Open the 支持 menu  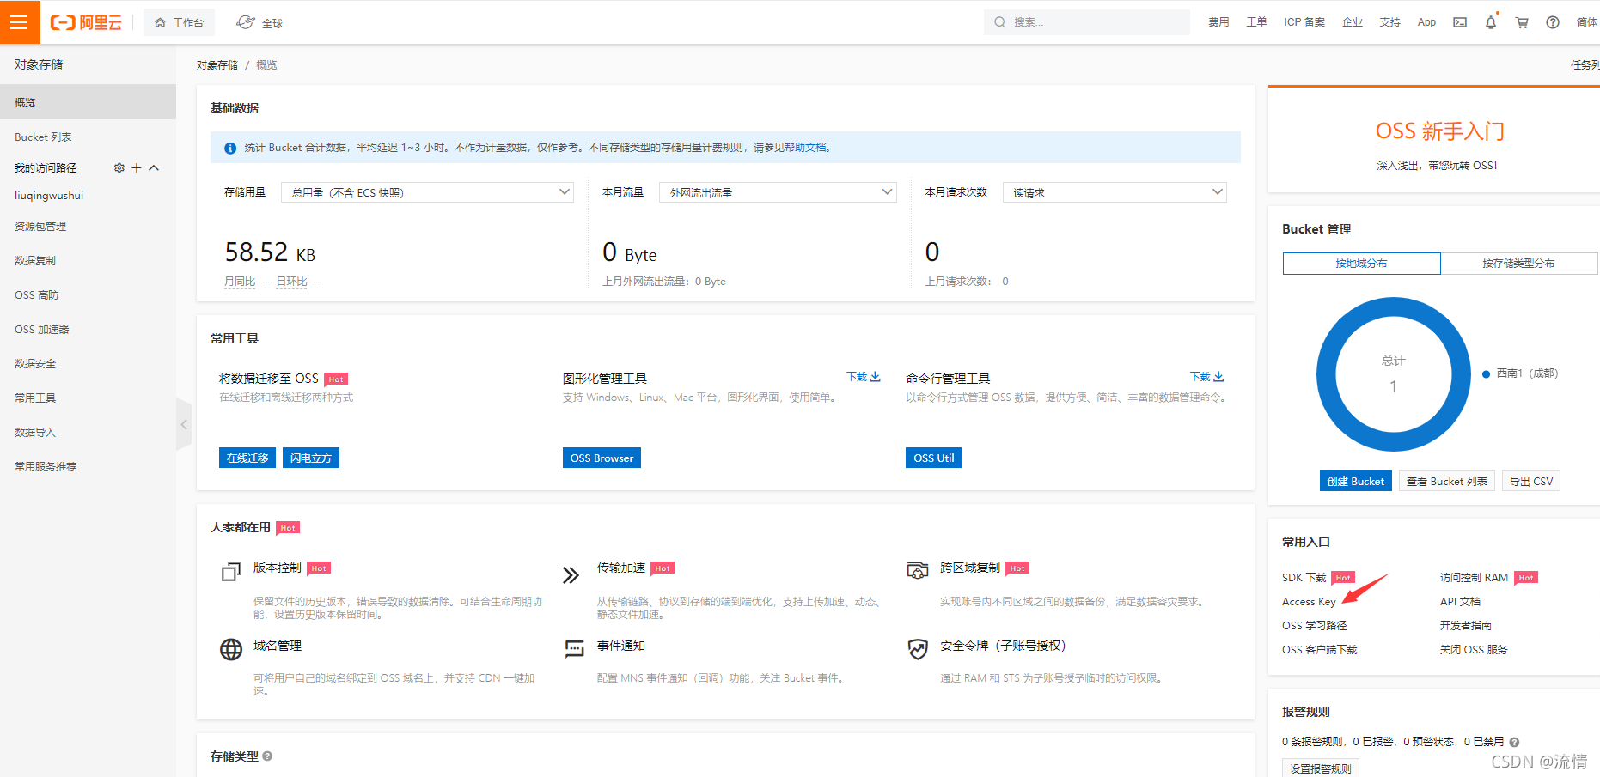click(1390, 22)
